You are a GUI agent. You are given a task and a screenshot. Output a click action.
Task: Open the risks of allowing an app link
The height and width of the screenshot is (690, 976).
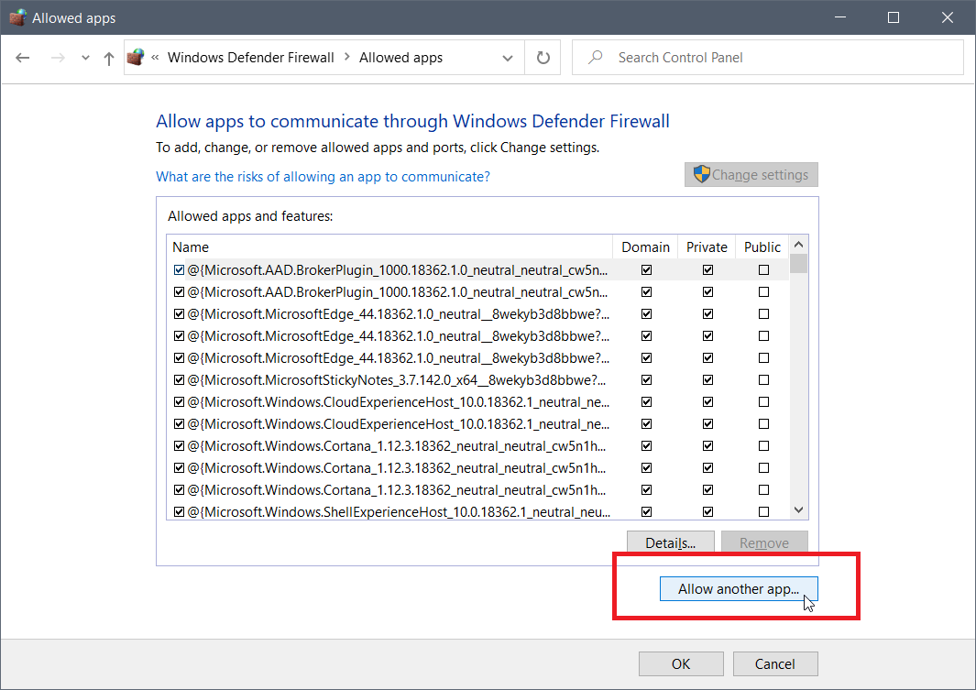[x=323, y=176]
